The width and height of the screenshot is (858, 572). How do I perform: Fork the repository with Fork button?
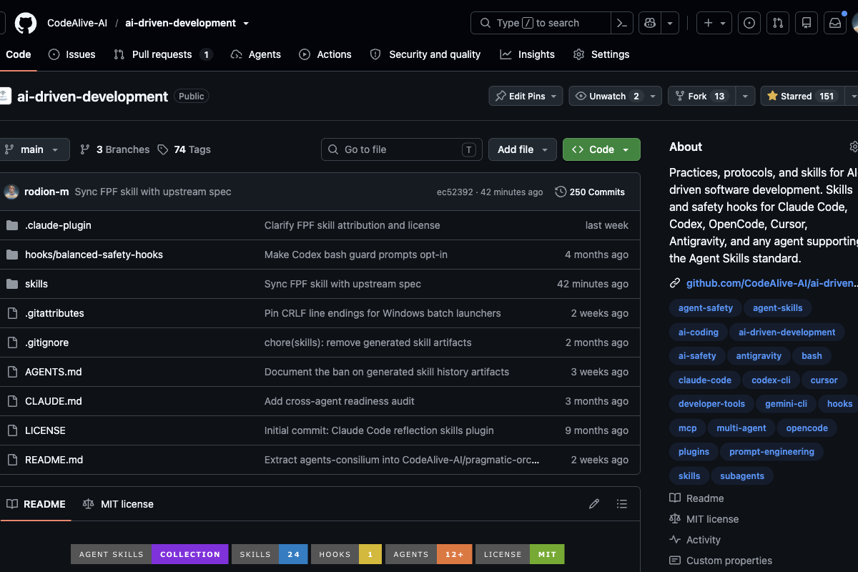point(701,96)
